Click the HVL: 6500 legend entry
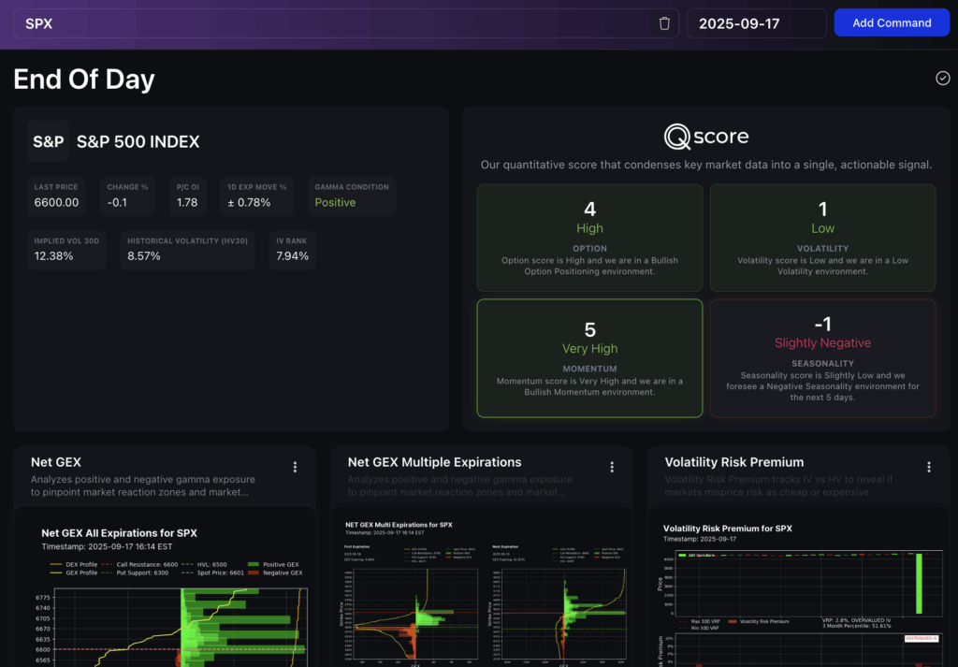The image size is (958, 667). pyautogui.click(x=204, y=564)
